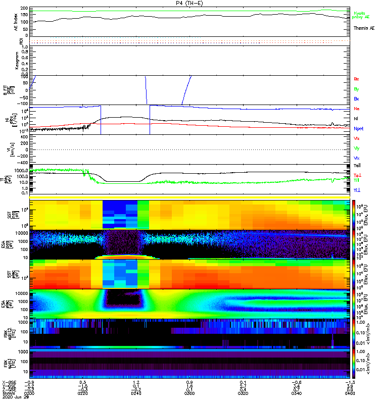
Task: Select the red "Ne" density legend label
Action: point(357,109)
